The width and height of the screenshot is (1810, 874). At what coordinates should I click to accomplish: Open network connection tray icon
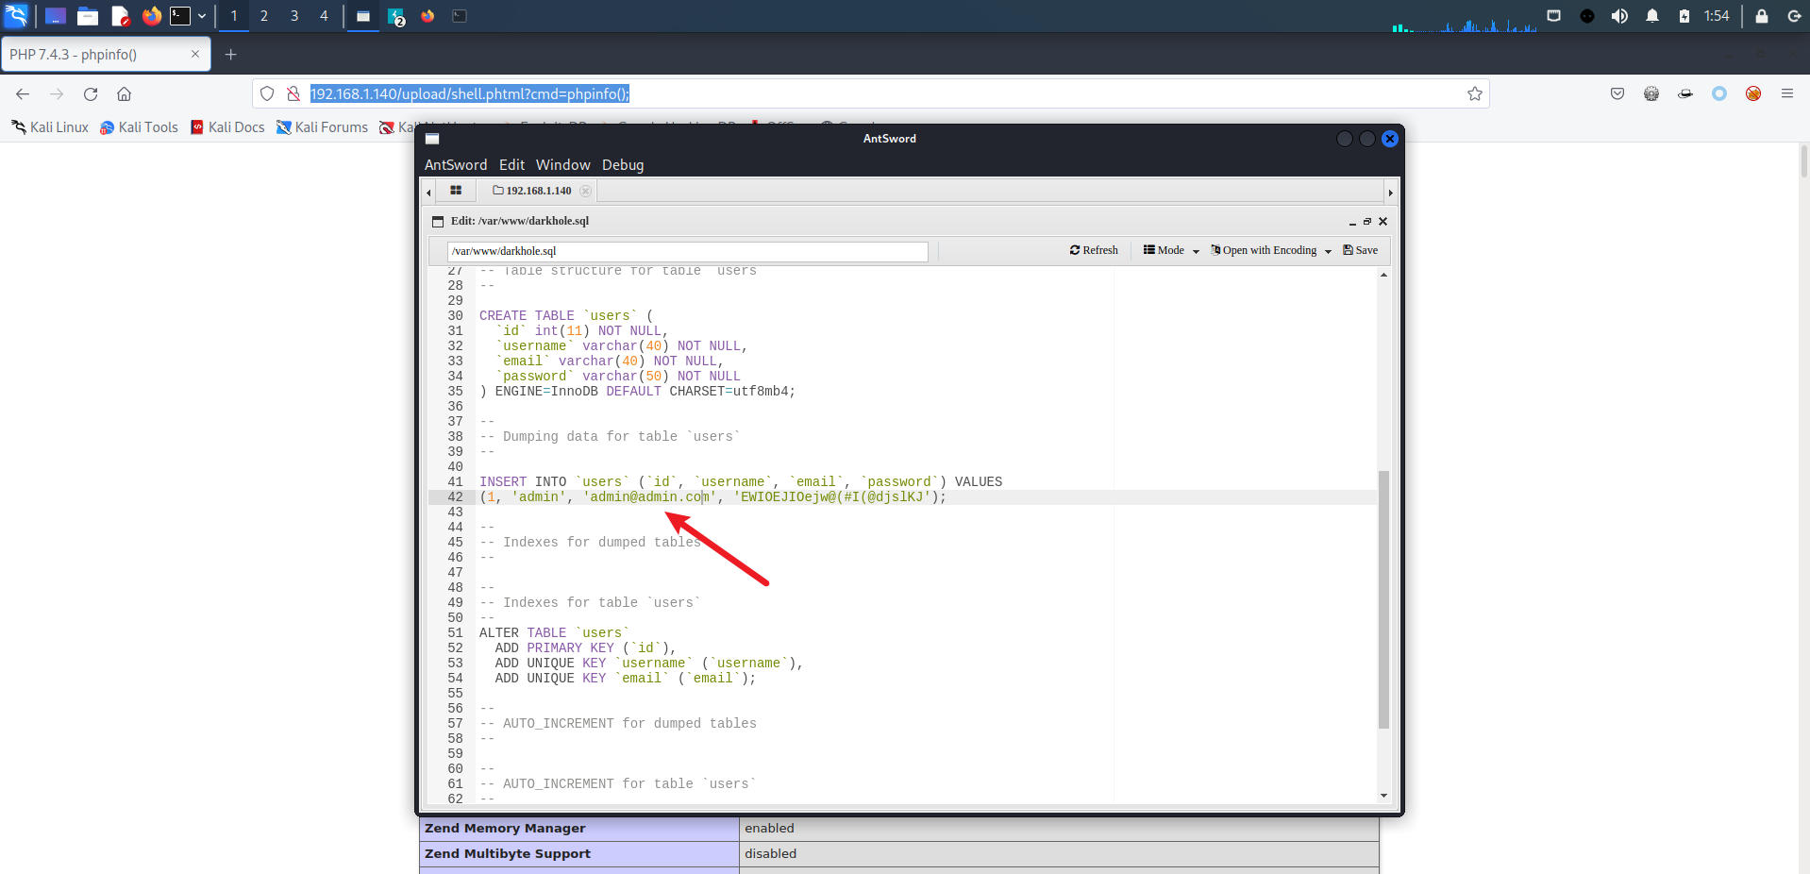pos(1554,16)
